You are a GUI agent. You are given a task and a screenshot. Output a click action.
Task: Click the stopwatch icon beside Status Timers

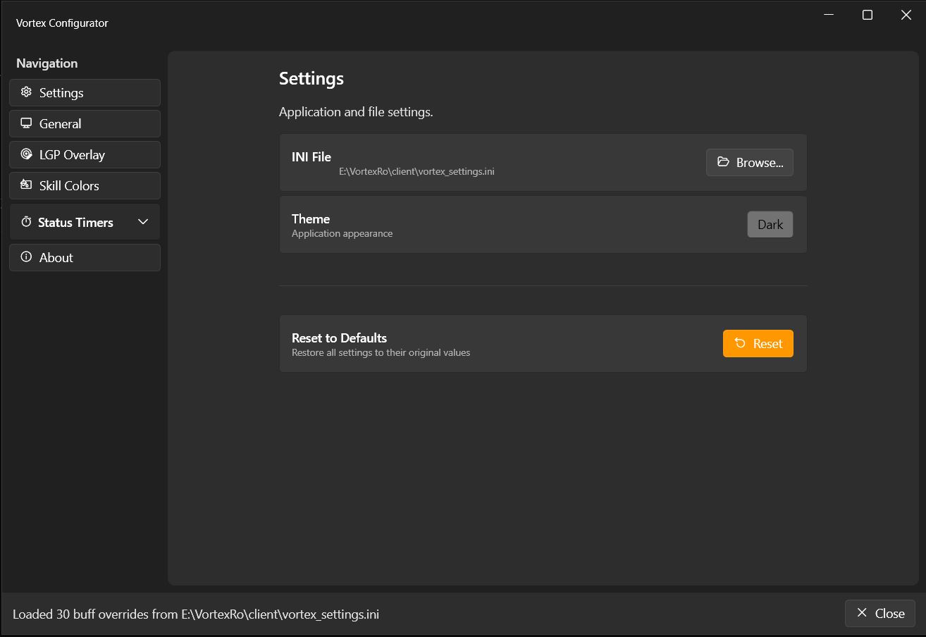[26, 222]
